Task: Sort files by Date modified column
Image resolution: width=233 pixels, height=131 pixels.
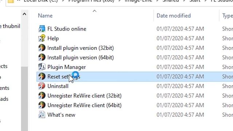Action: point(174,16)
